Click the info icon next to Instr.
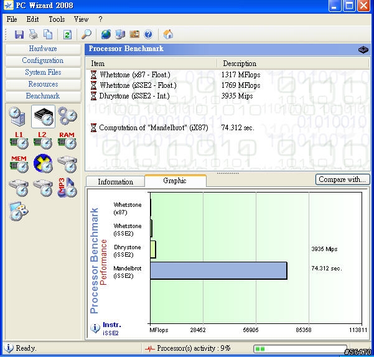 click(x=95, y=328)
